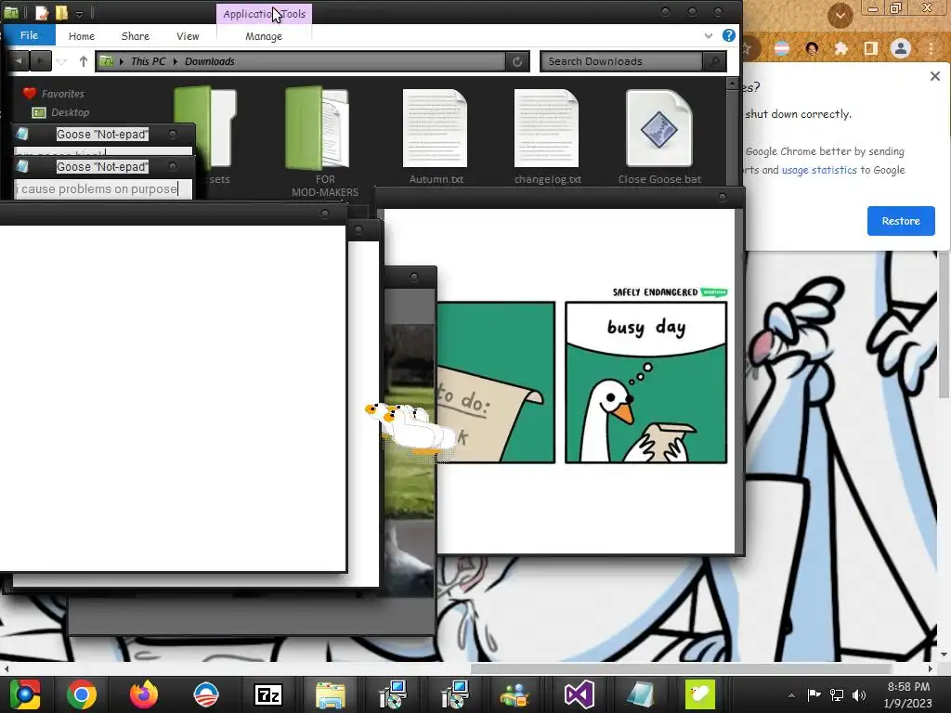The image size is (951, 713).
Task: Click the busy day goose comic image
Action: tap(646, 382)
